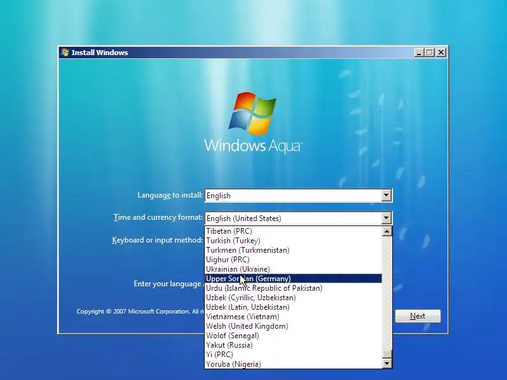Choose Yoruba (Nigeria) entry
This screenshot has width=507, height=380.
pos(293,364)
